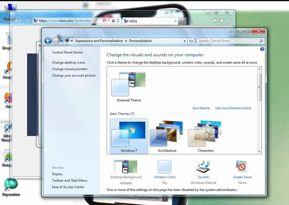This screenshot has height=205, width=289.
Task: Click the Control Panel address bar icon
Action: [x=67, y=41]
